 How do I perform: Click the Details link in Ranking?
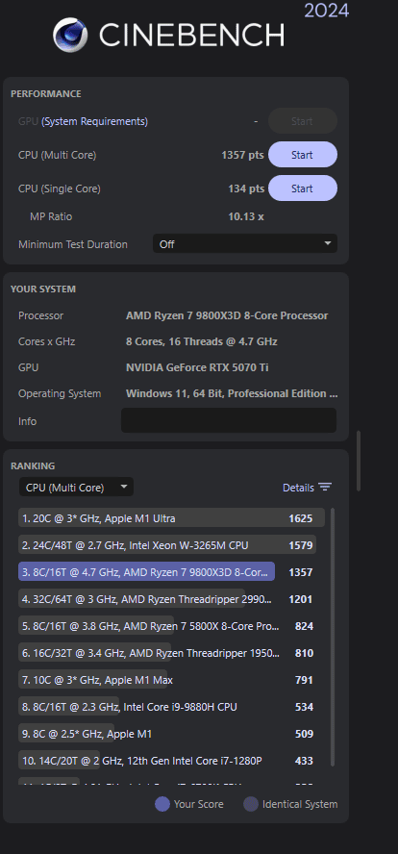[x=298, y=488]
